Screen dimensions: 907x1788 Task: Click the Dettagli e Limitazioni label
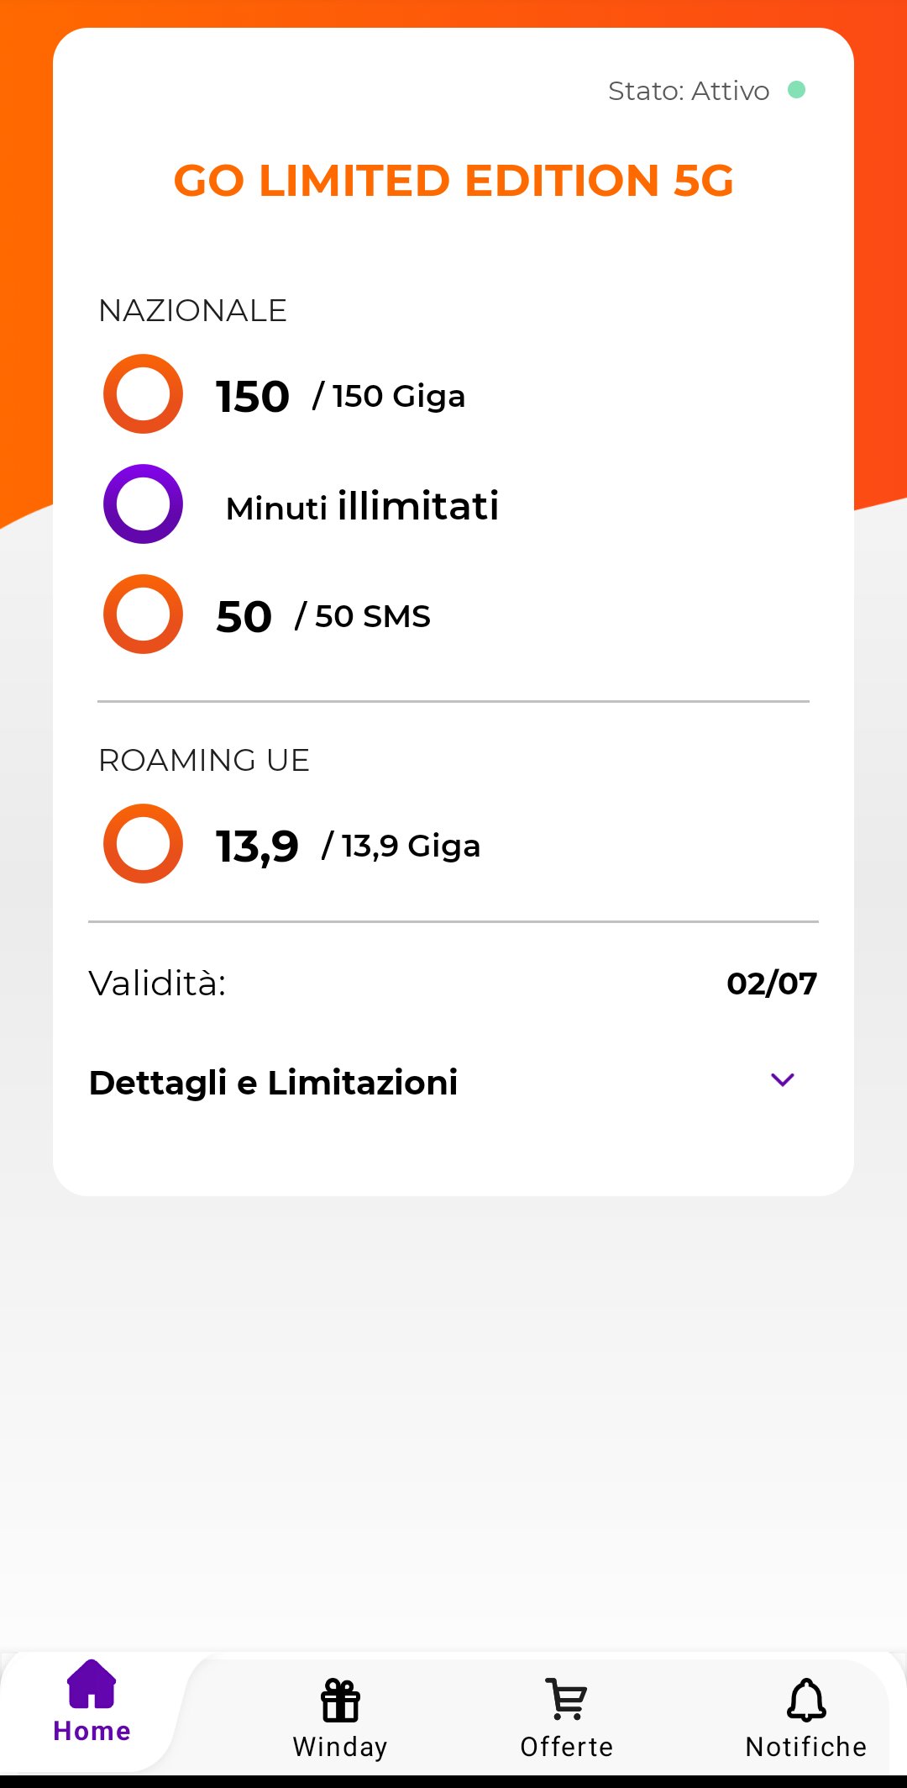[274, 1083]
